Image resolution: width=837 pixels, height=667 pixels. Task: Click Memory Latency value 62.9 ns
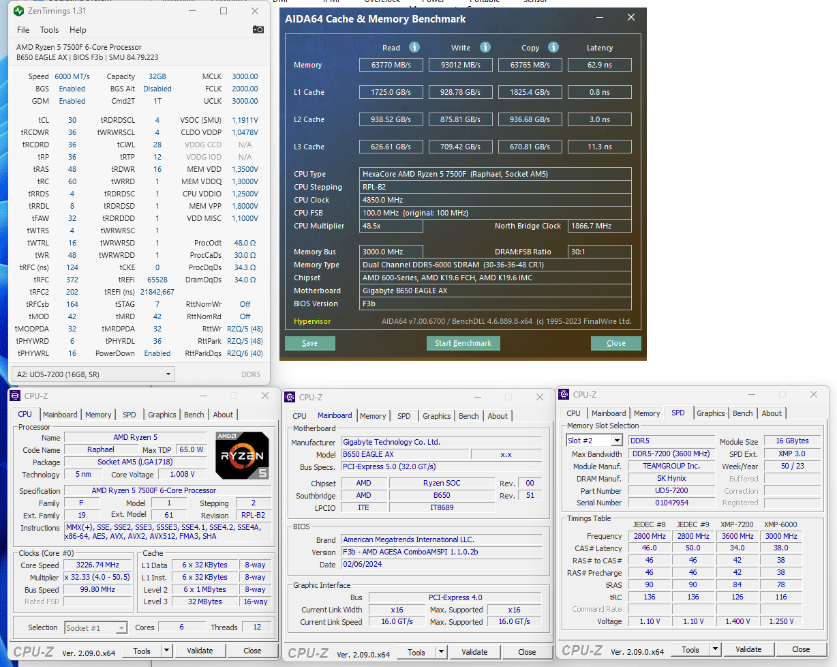(x=600, y=65)
